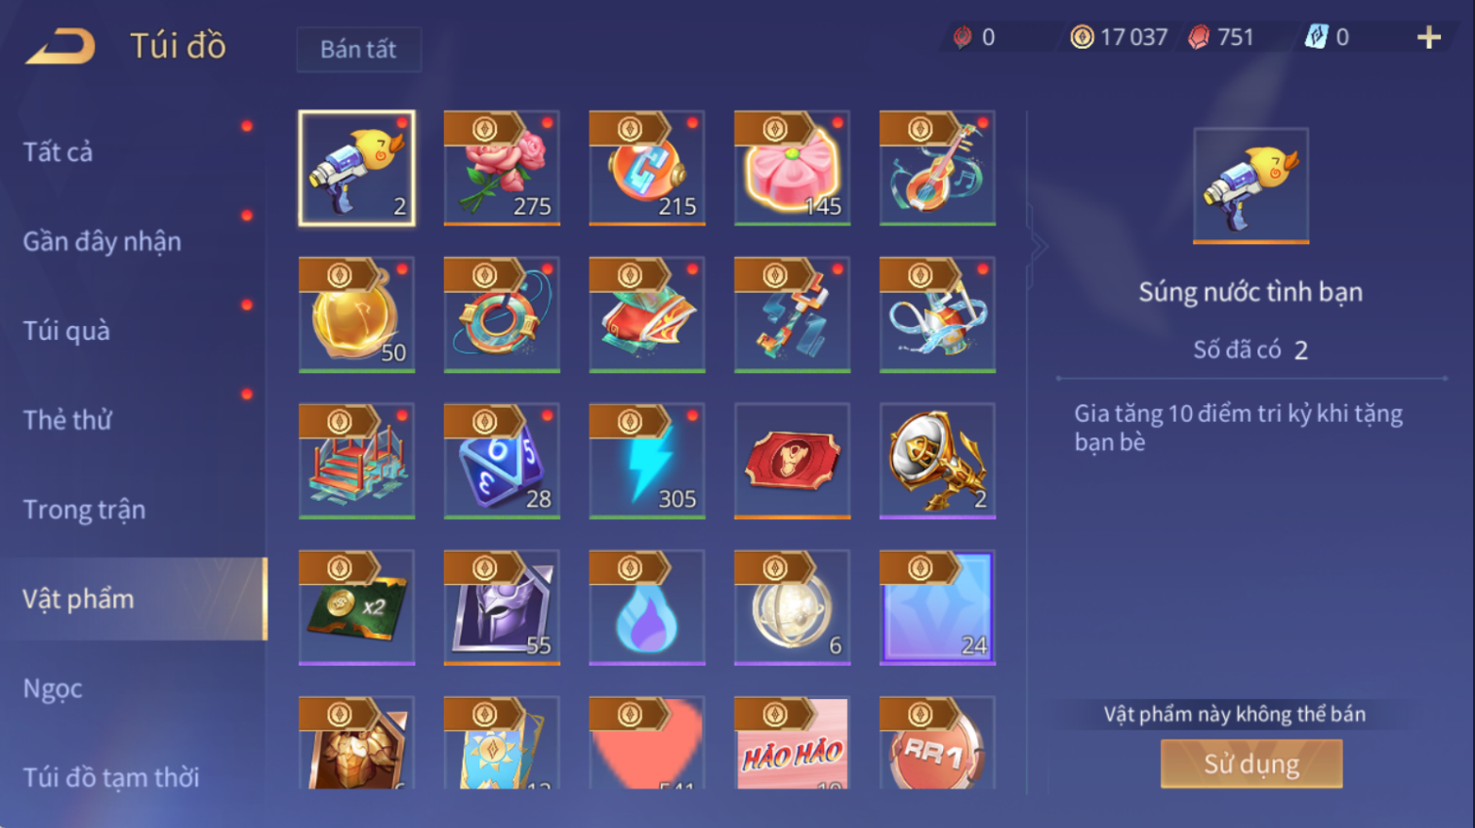Choose the gold coin item showing 50
Screen dimensions: 1475x828
click(356, 314)
